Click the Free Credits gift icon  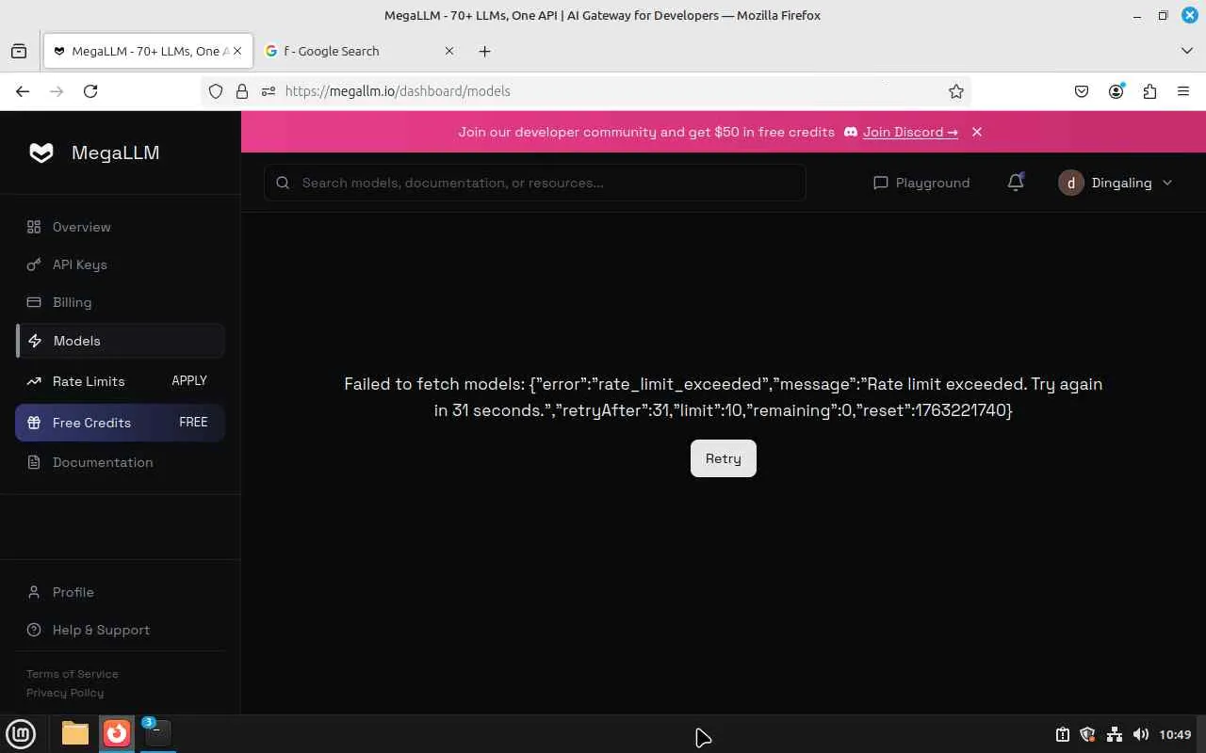click(34, 423)
